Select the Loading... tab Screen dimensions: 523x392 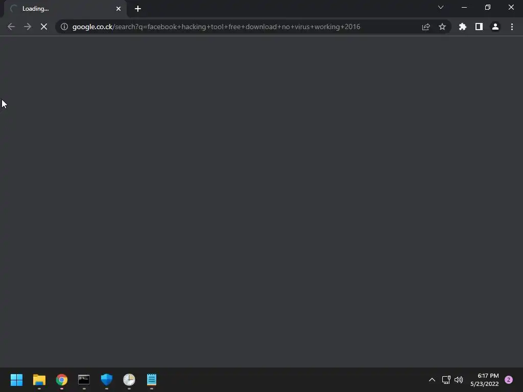(x=65, y=9)
